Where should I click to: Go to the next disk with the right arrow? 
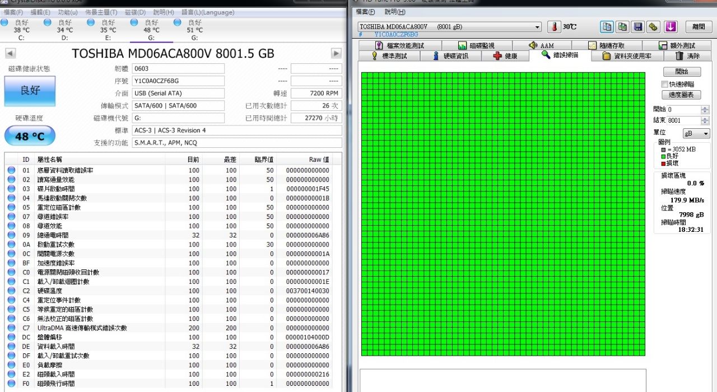336,53
